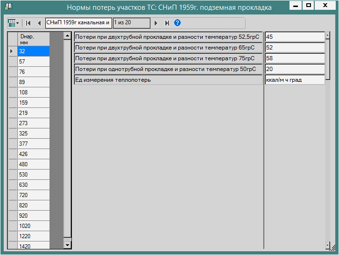
Task: Edit the value 45 for 52,5грС losses
Action: pyautogui.click(x=294, y=37)
